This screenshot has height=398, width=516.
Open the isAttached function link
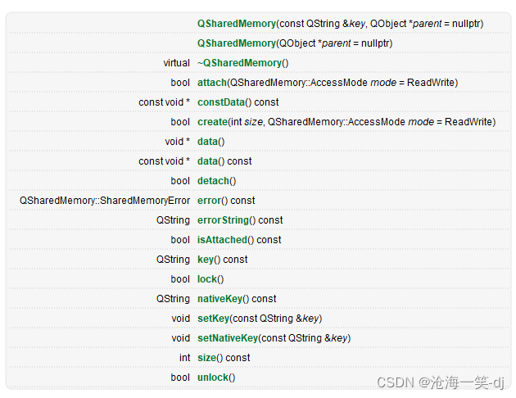point(222,240)
